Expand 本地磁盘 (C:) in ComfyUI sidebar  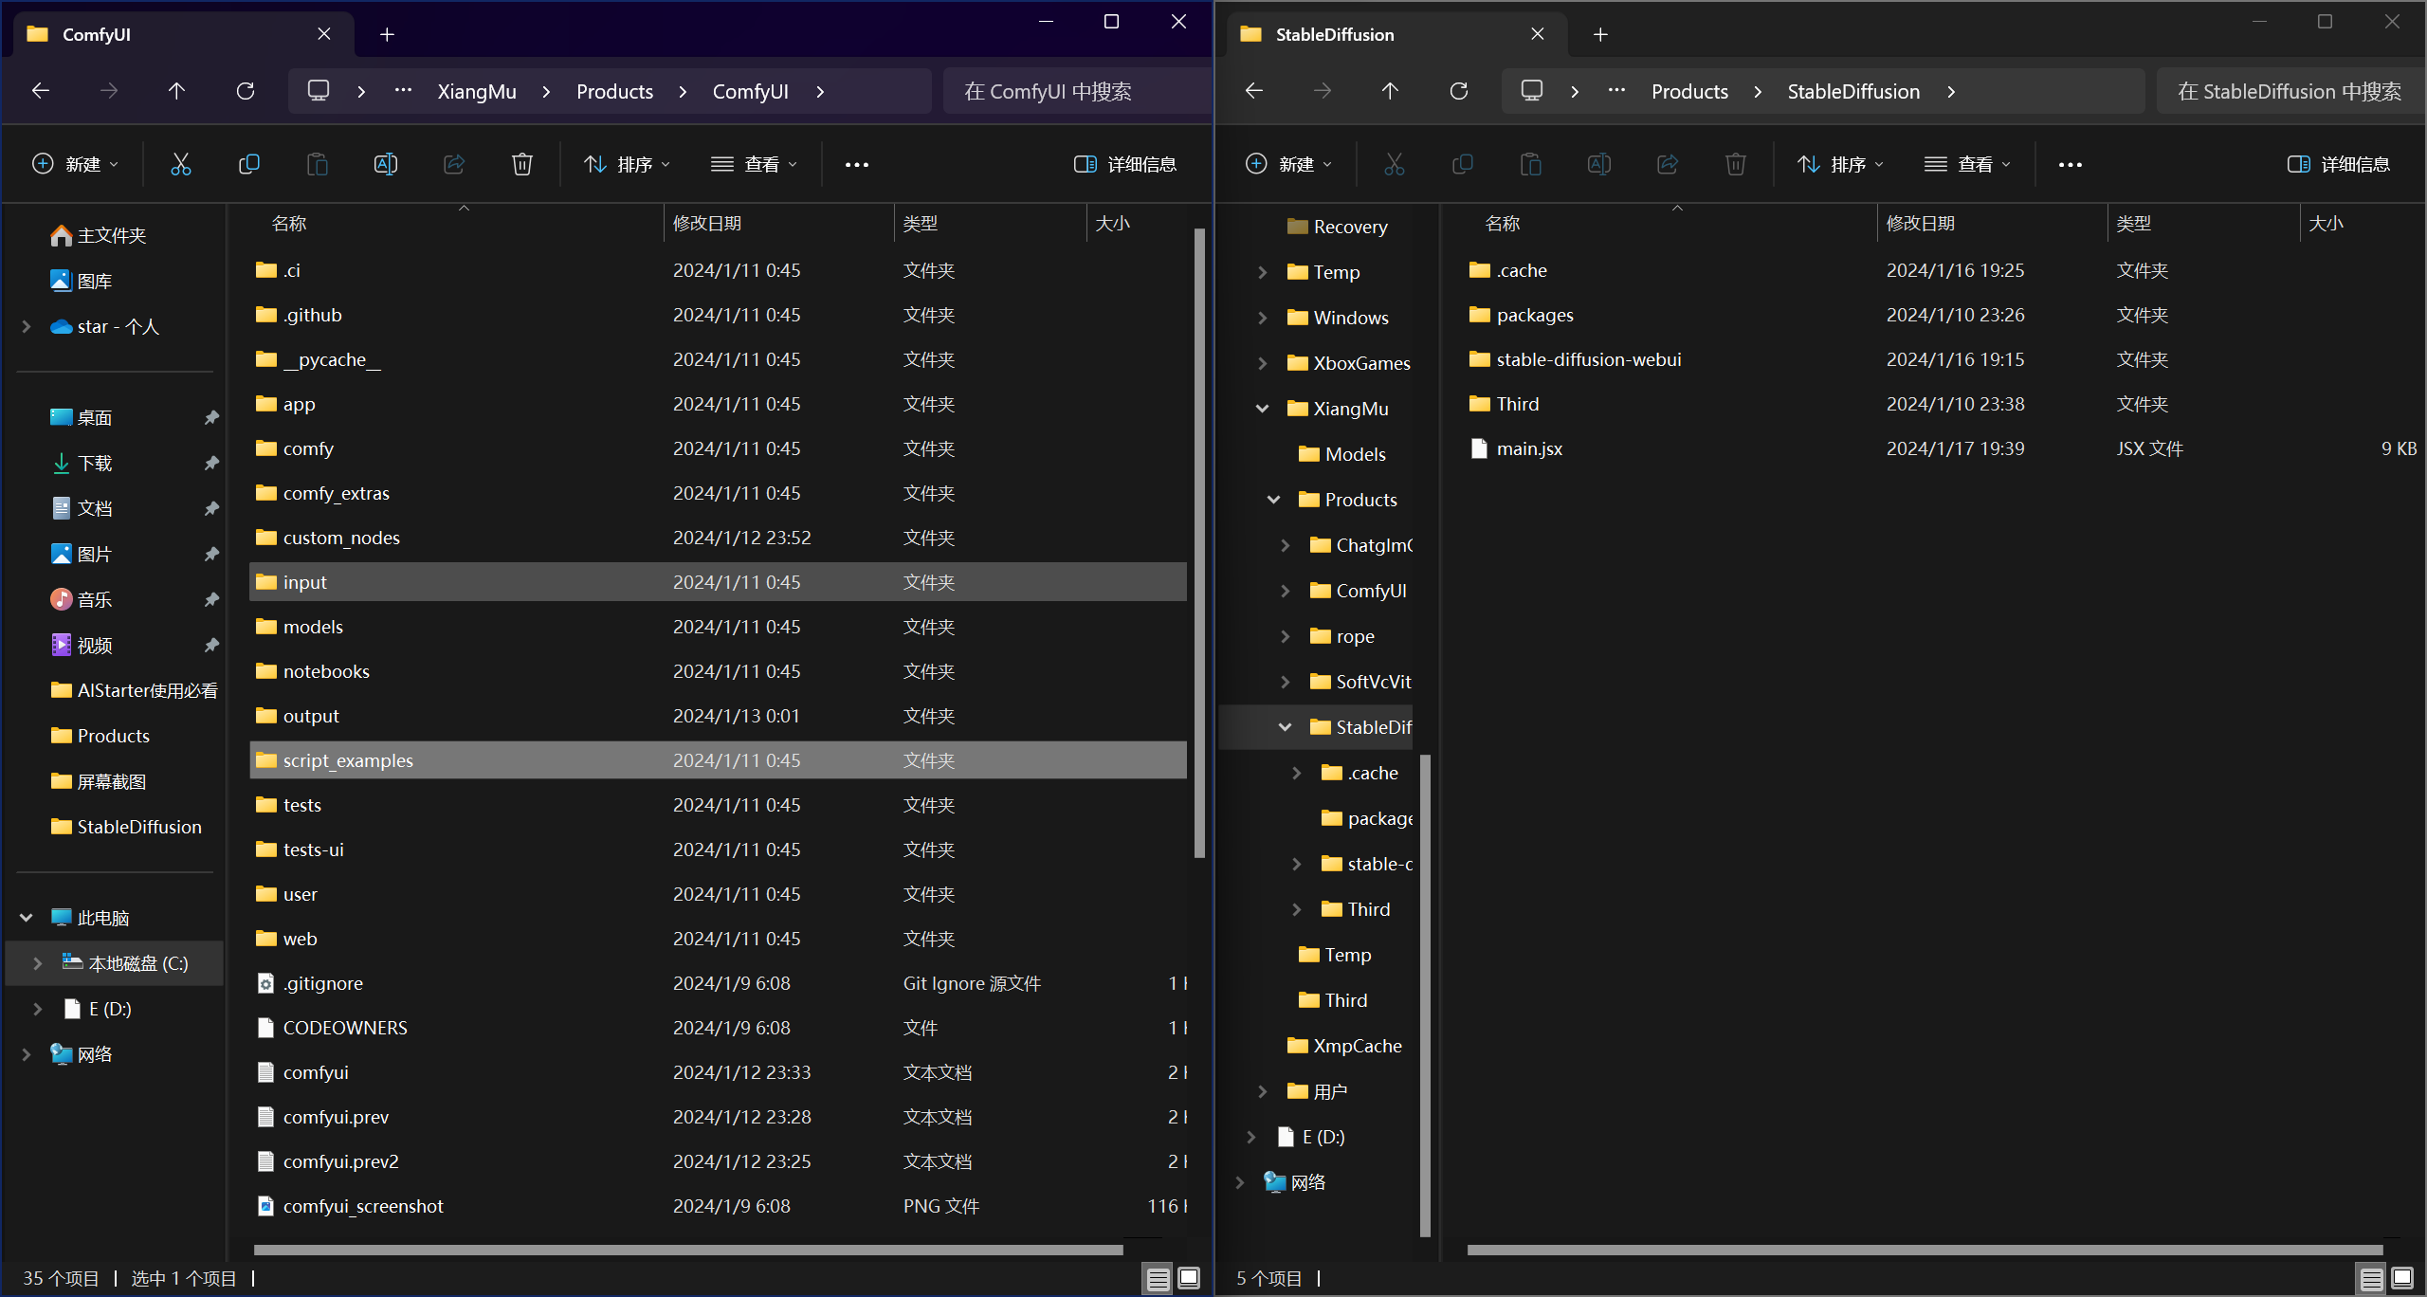pos(38,963)
